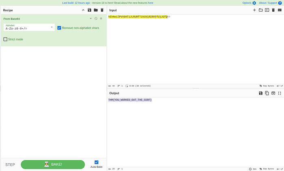Maximise the output pane
Image resolution: width=284 pixels, height=171 pixels.
click(x=280, y=93)
